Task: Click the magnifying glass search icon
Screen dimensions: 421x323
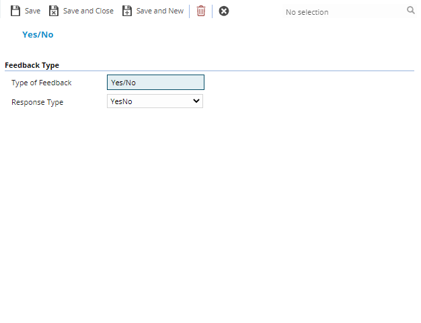Action: (411, 11)
